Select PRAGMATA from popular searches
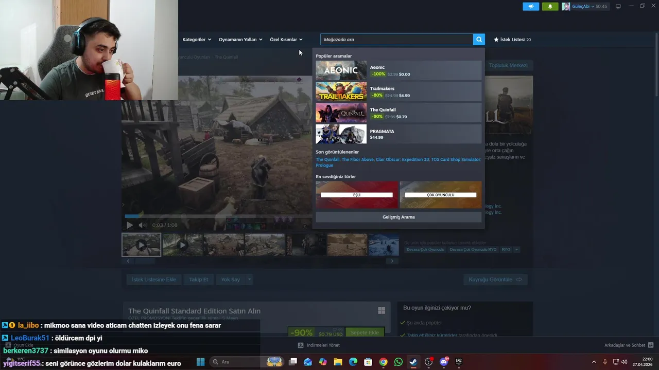This screenshot has height=370, width=659. pos(398,134)
